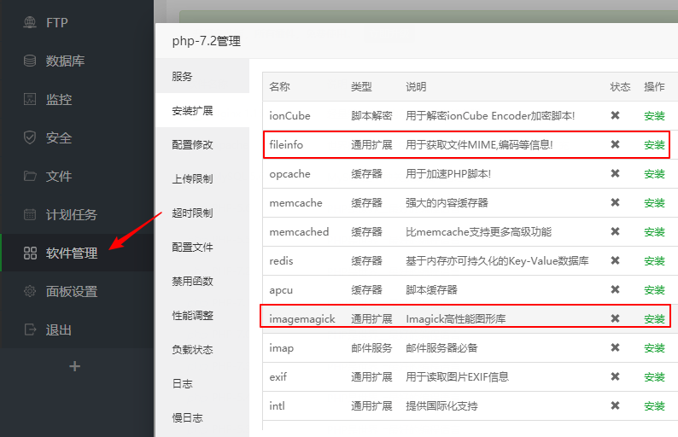Click the X status icon for apcu
678x437 pixels.
click(615, 289)
